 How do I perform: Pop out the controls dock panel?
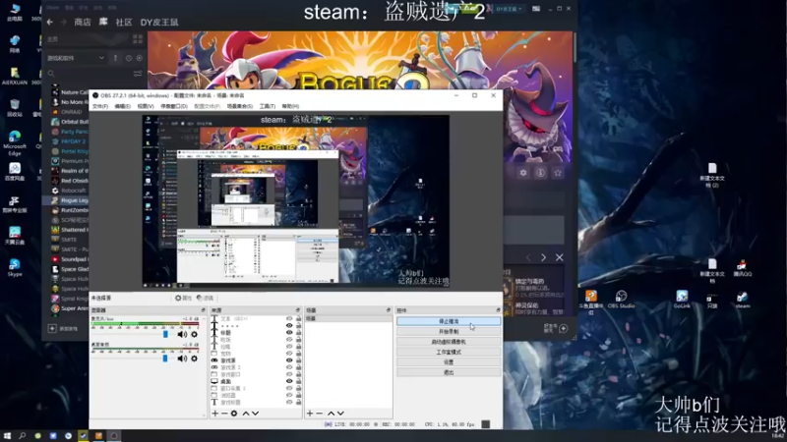coord(498,310)
